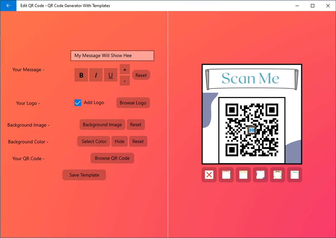This screenshot has width=336, height=238.
Task: Reset the background image
Action: (x=136, y=125)
